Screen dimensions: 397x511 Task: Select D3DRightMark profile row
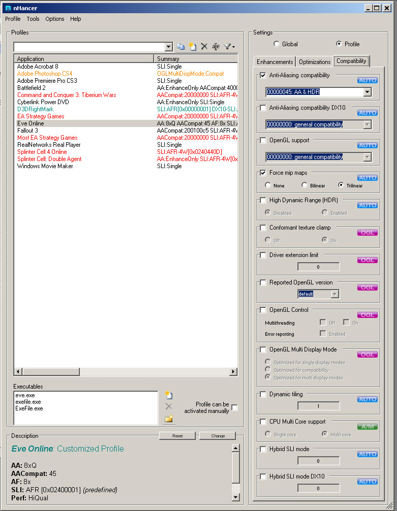click(126, 109)
